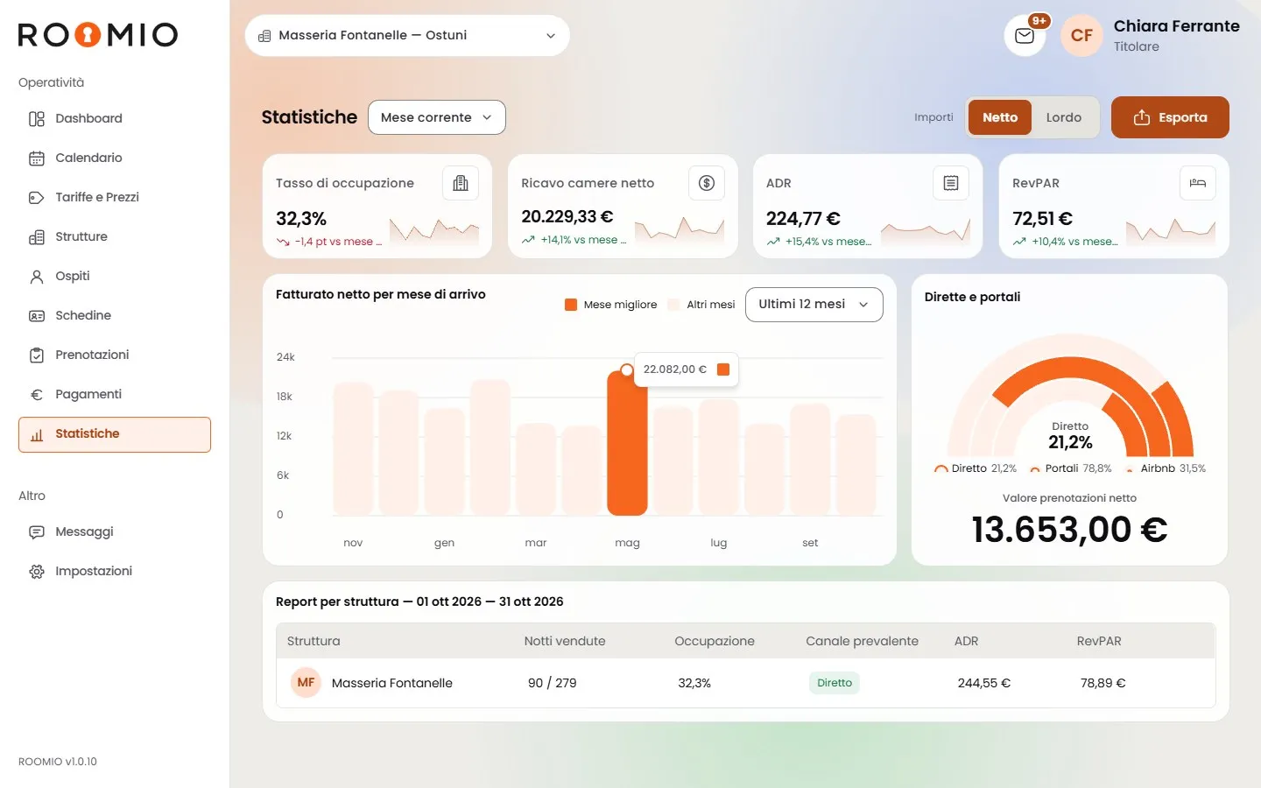The height and width of the screenshot is (788, 1261).
Task: Click the highlighted mag bar in chart
Action: coord(627,443)
